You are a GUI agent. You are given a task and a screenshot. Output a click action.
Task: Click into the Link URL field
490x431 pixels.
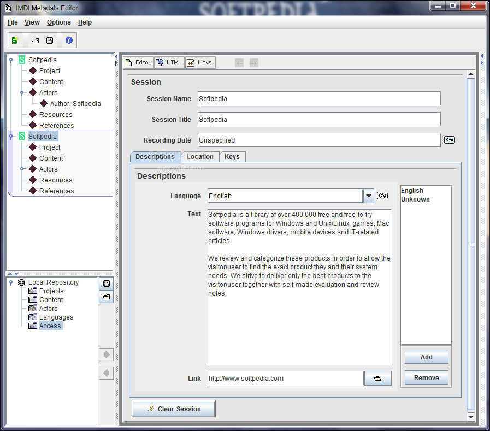(x=286, y=378)
